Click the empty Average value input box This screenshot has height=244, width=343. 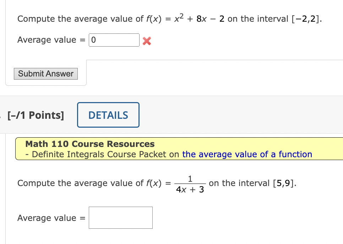tap(120, 217)
